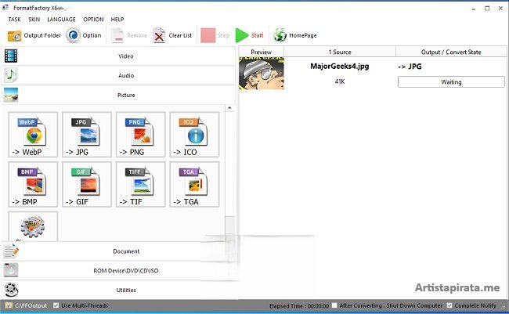The height and width of the screenshot is (314, 509).
Task: Select the -> JPG conversion icon
Action: (87, 135)
